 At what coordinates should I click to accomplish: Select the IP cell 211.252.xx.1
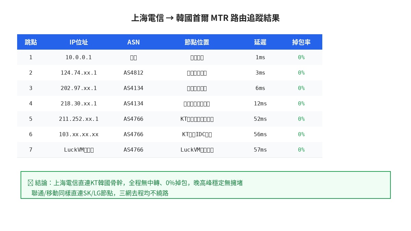(79, 119)
